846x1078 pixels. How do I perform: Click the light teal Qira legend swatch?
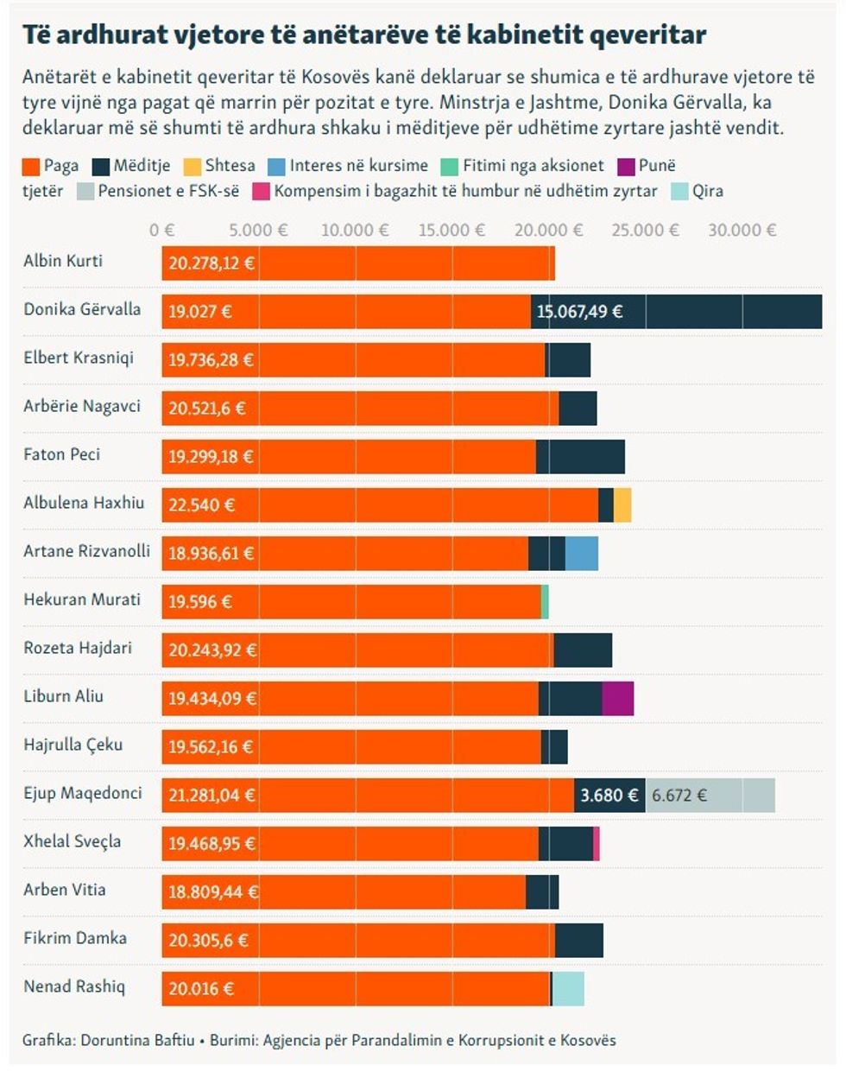pos(680,192)
